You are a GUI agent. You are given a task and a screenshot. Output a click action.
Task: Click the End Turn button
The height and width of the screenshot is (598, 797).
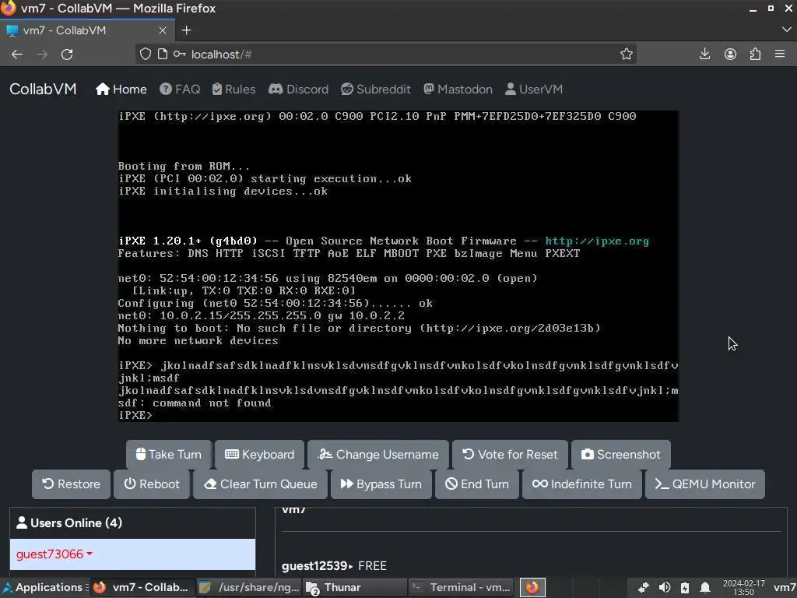point(477,484)
